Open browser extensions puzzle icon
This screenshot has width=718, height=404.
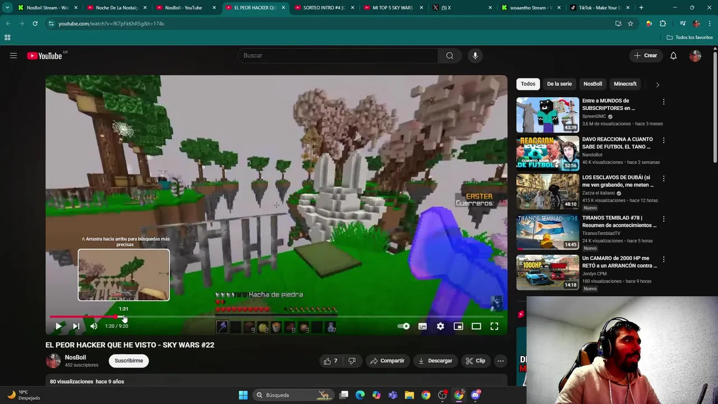[663, 24]
